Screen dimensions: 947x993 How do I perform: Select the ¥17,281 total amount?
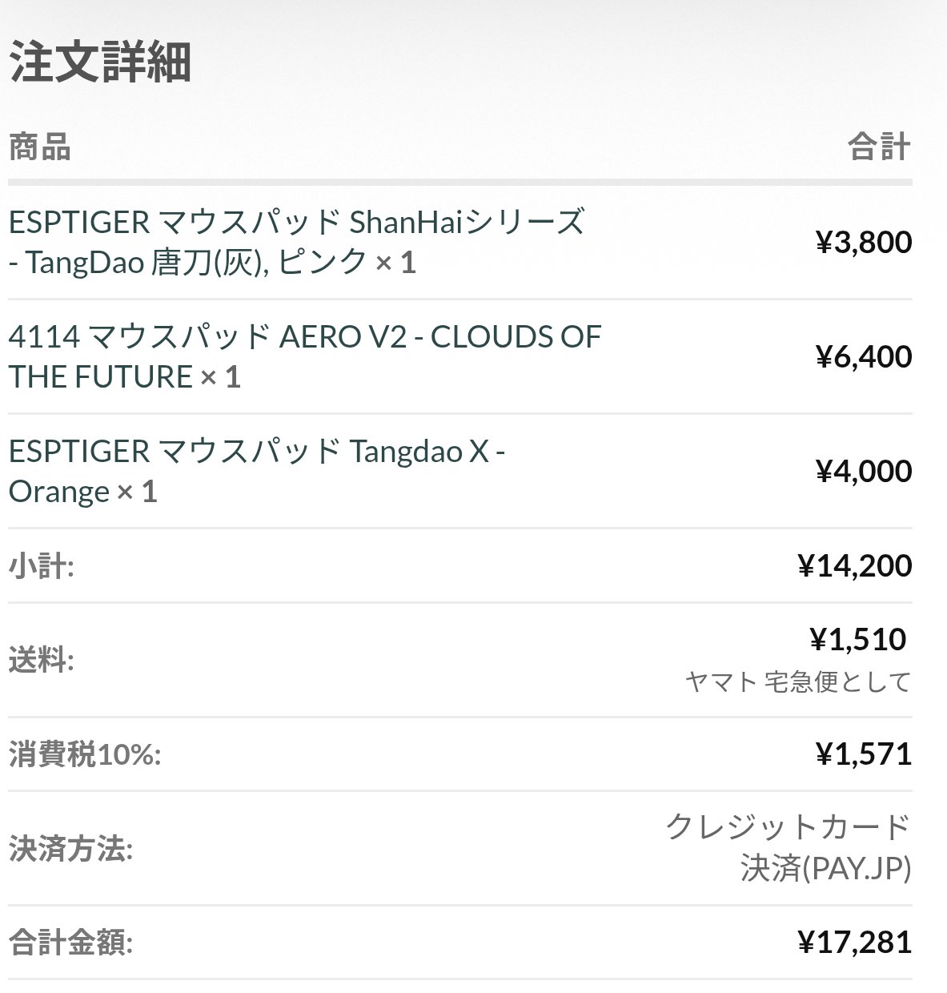tap(854, 943)
